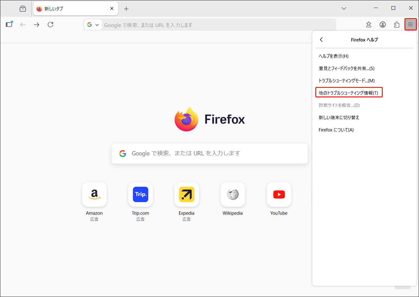
Task: Click the forward navigation arrow
Action: click(x=37, y=25)
